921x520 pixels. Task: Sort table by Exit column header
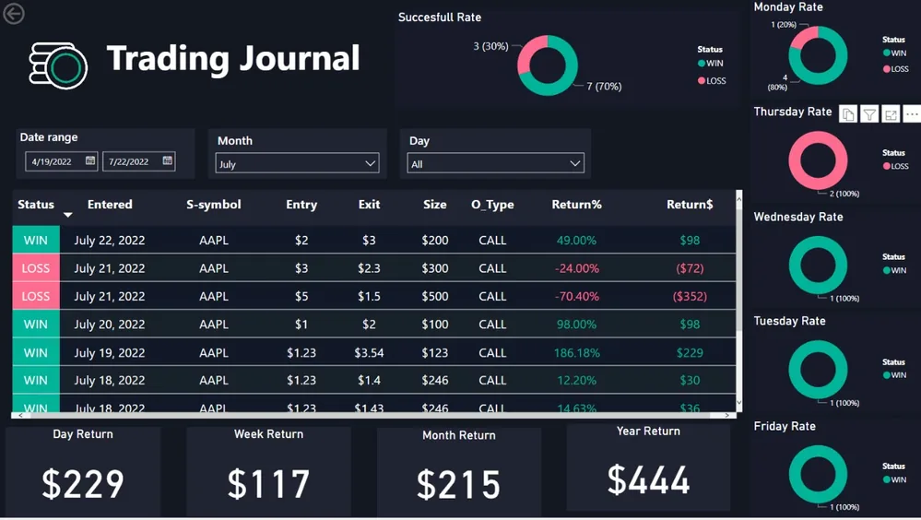tap(369, 205)
